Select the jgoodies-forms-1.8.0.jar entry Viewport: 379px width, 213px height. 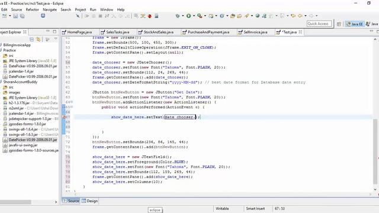click(x=27, y=124)
